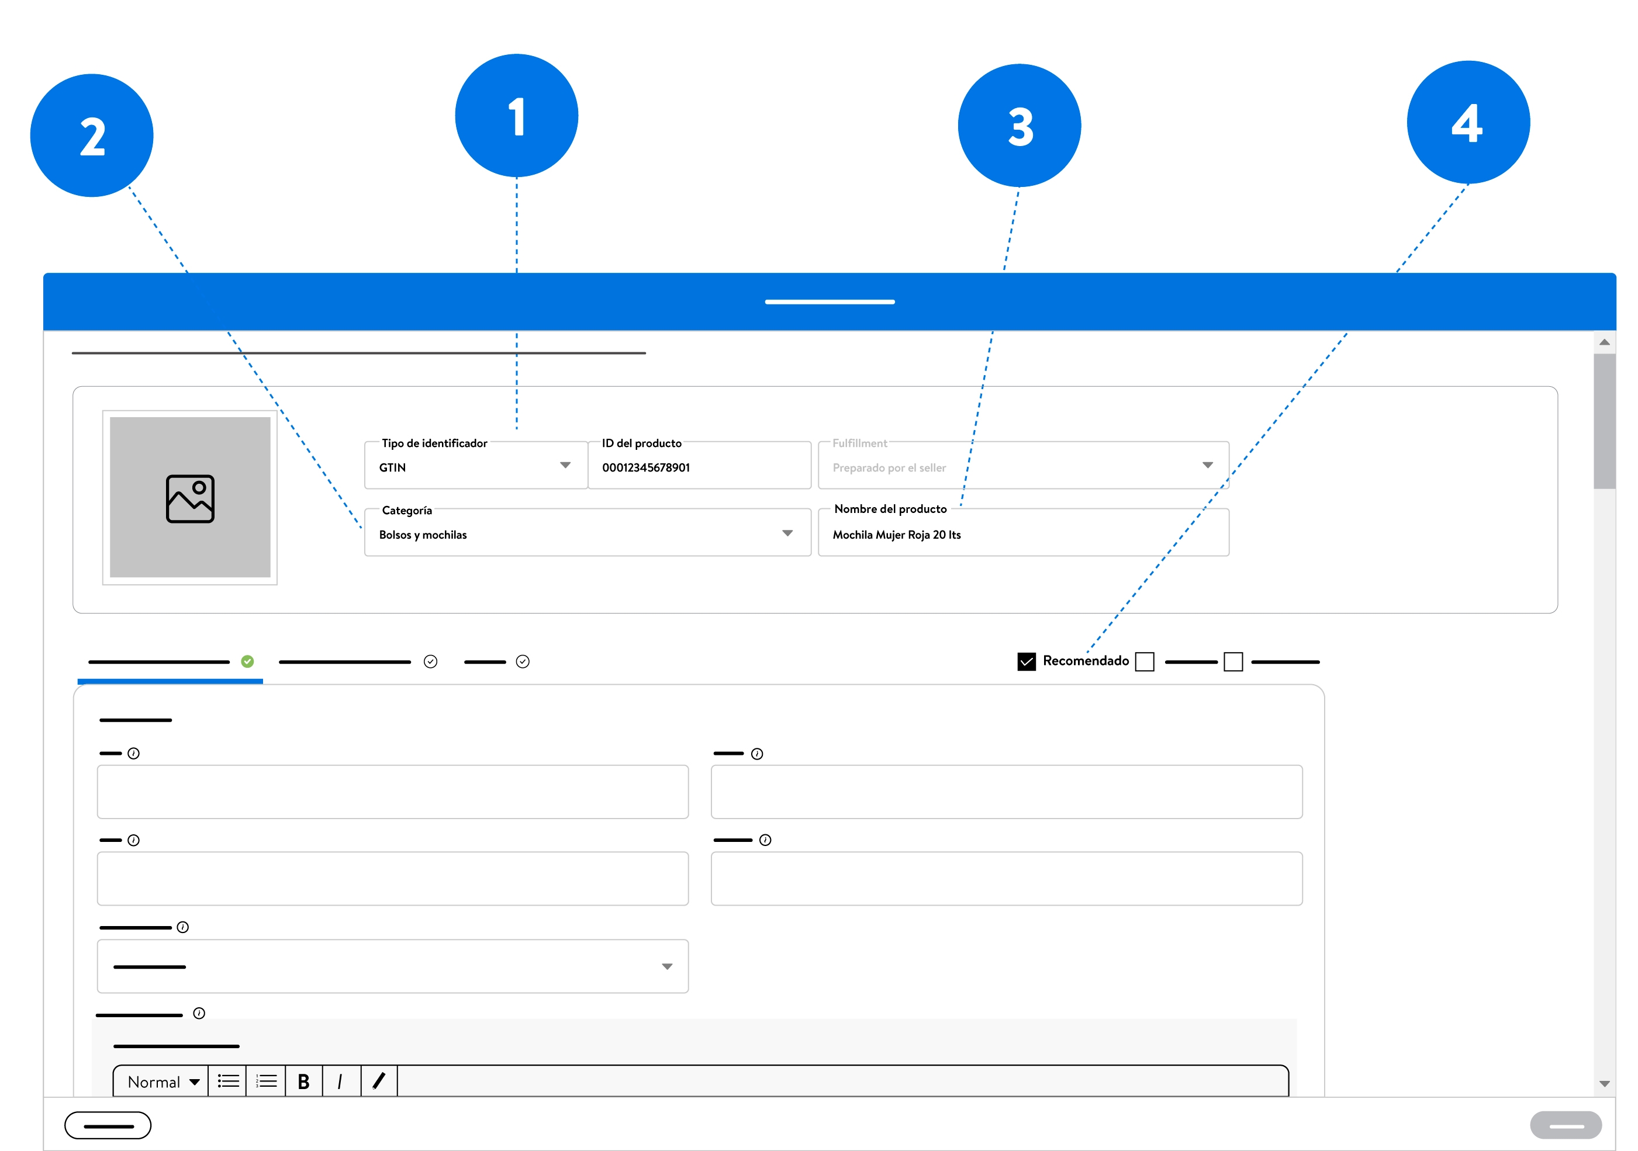The image size is (1638, 1151).
Task: Select the first tab with the green checkmark
Action: click(171, 663)
